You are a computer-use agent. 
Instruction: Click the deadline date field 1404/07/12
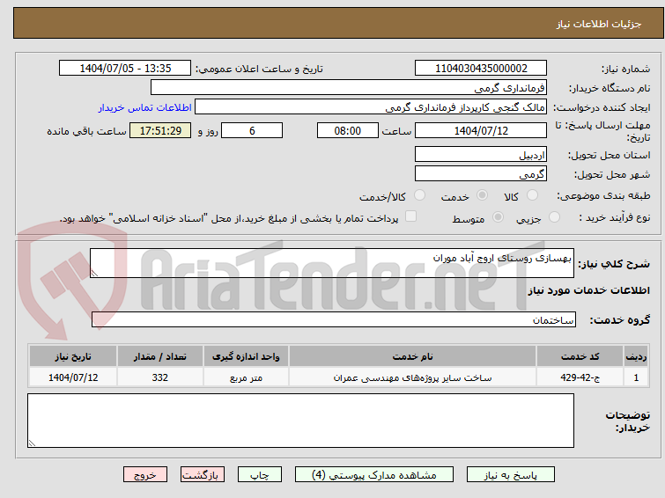click(481, 130)
